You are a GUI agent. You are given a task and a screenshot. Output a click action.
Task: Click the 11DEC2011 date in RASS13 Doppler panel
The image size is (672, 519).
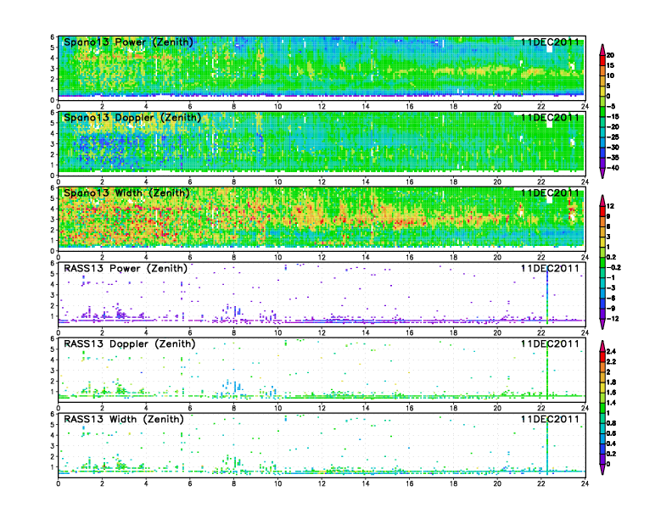550,343
